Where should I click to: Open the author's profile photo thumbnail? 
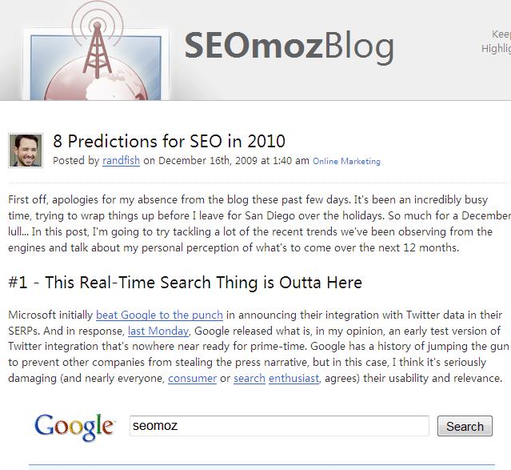coord(26,151)
